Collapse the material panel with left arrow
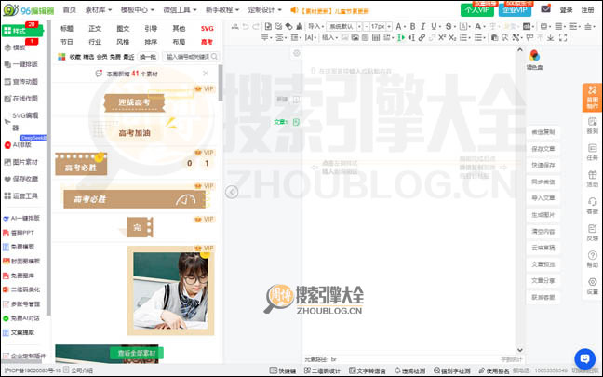The width and height of the screenshot is (603, 377). [232, 192]
